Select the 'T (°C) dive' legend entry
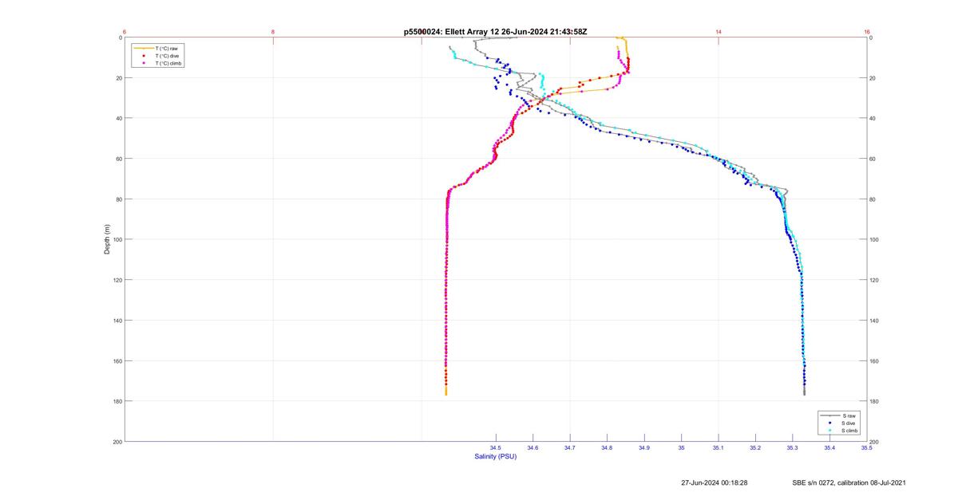 pos(167,56)
